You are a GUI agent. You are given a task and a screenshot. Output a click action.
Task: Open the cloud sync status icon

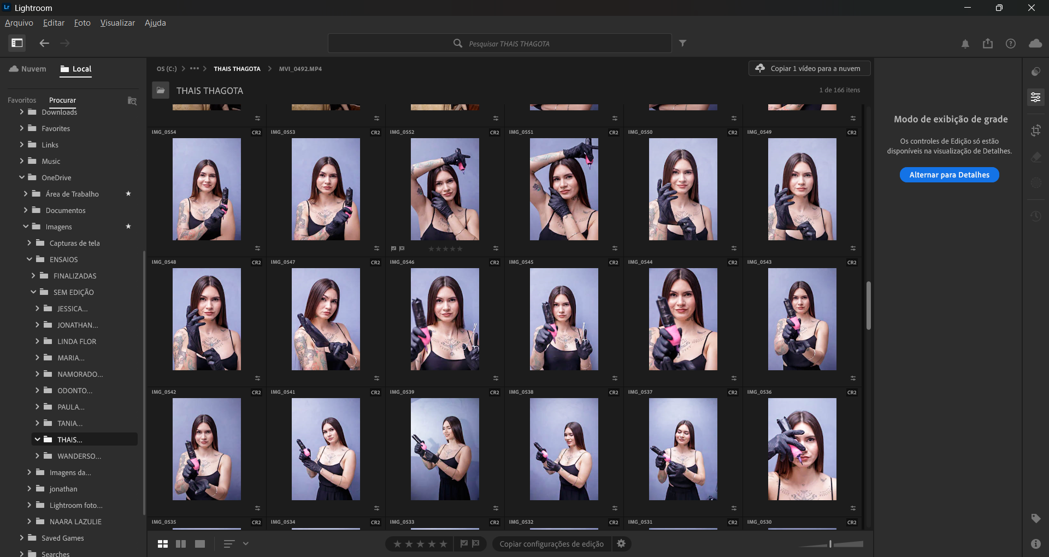pos(1035,44)
